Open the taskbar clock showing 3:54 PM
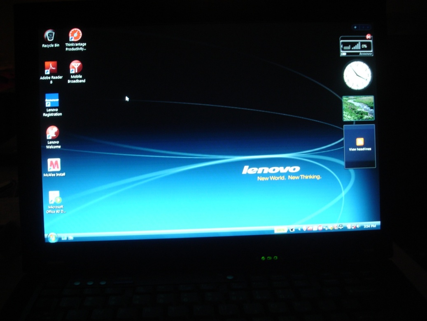The width and height of the screenshot is (427, 321). (x=370, y=226)
